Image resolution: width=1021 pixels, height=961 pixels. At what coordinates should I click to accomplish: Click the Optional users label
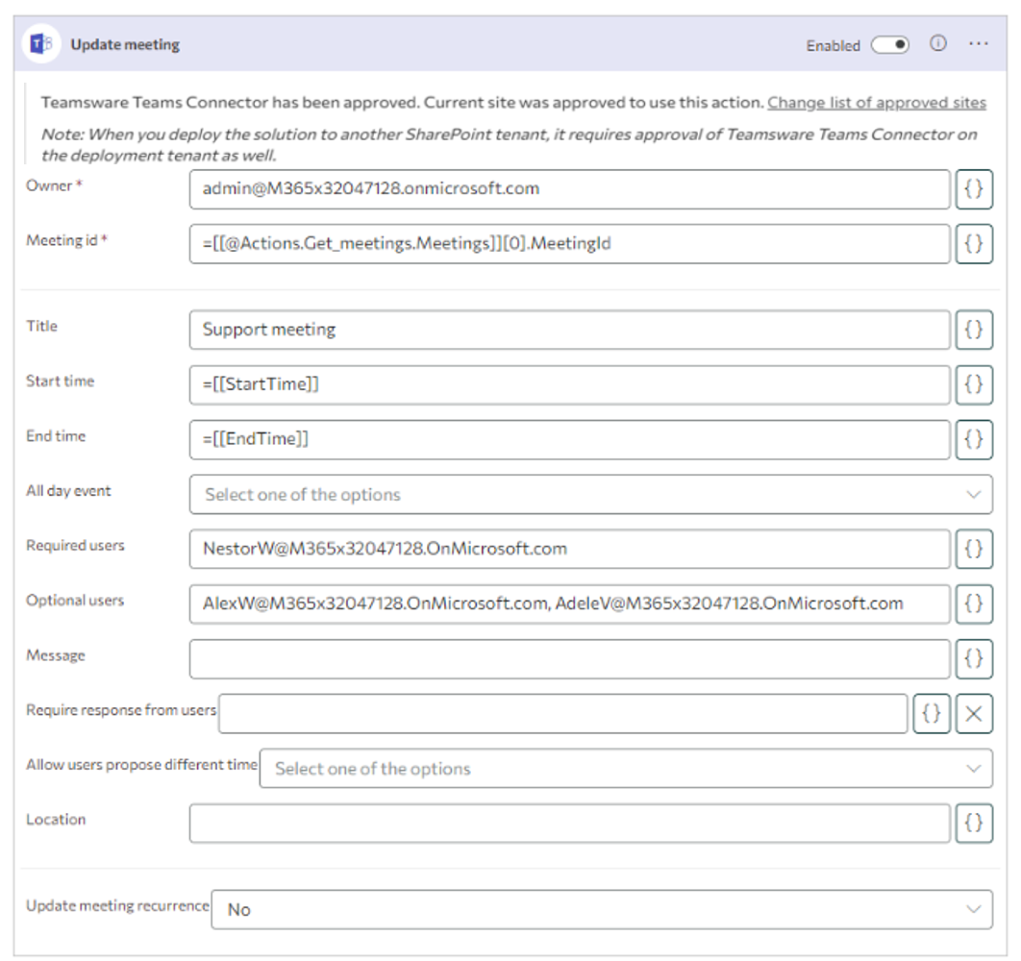75,601
